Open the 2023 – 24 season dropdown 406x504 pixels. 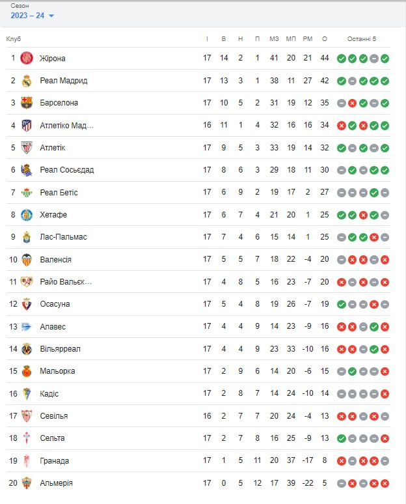tap(33, 16)
